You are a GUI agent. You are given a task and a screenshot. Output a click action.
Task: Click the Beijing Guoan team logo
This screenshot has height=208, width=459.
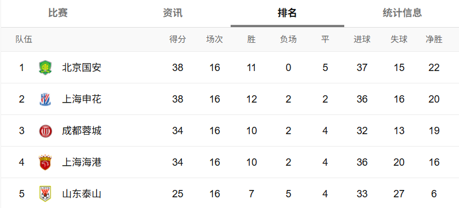point(45,68)
